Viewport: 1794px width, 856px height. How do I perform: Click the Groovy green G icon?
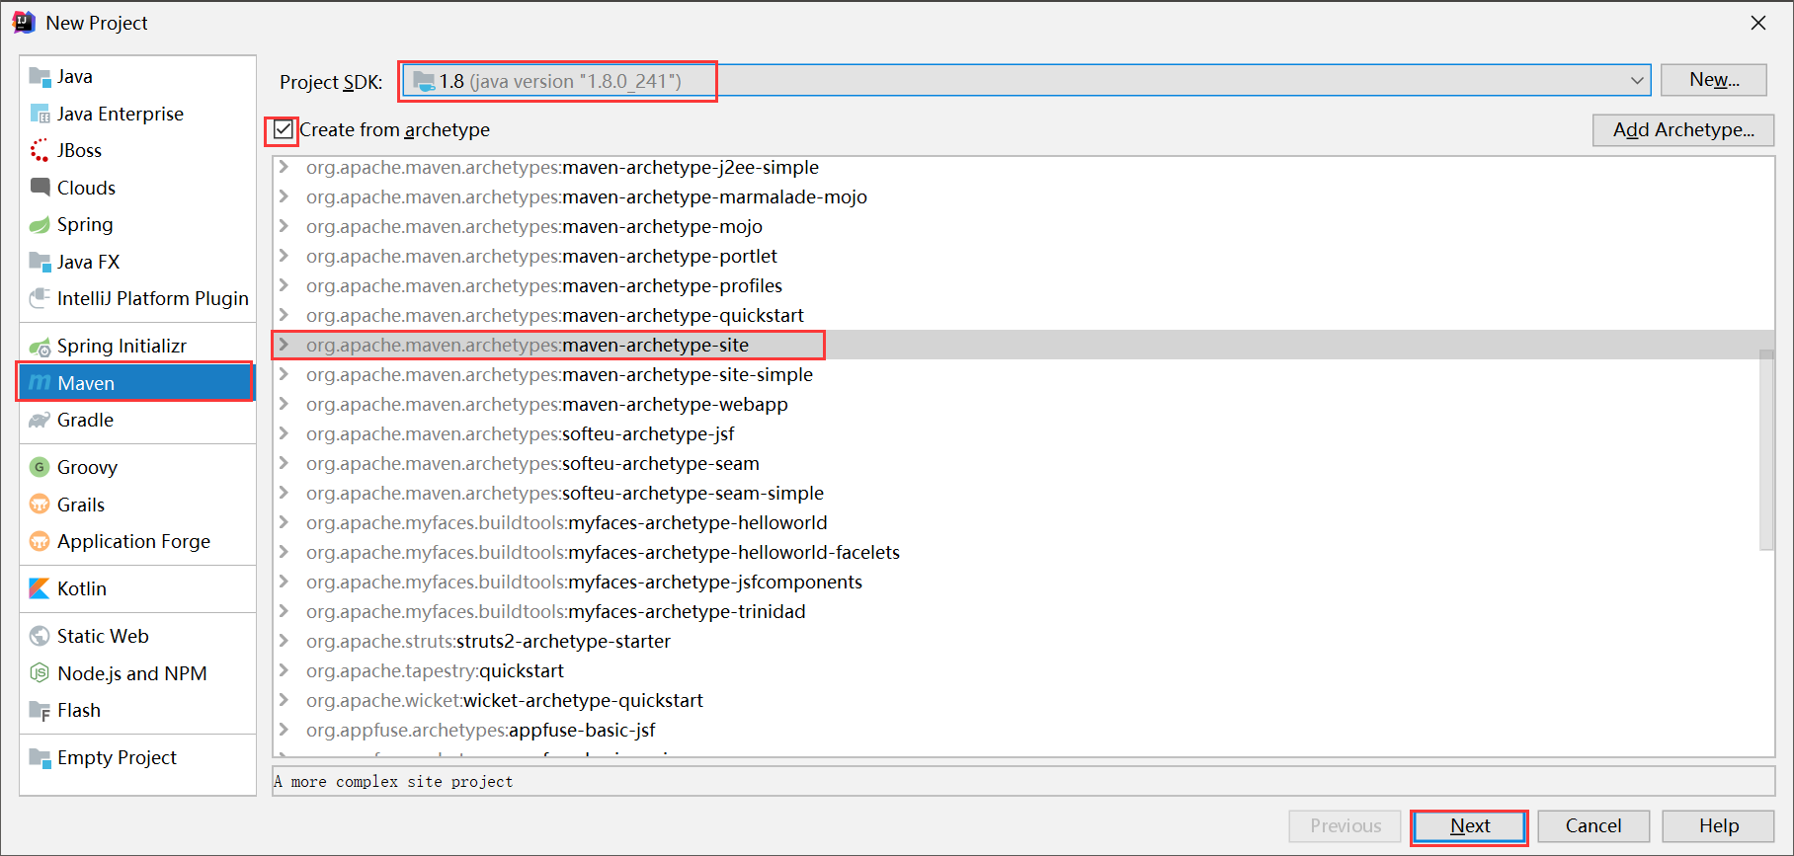pos(40,467)
